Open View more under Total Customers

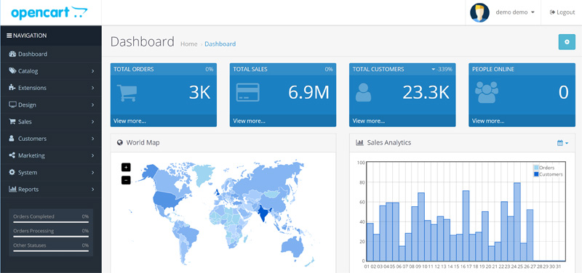coord(369,121)
